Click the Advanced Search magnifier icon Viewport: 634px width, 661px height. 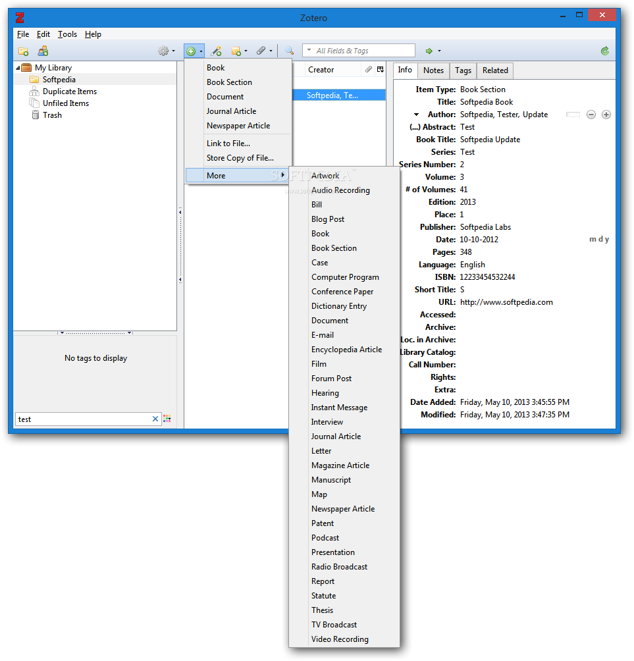tap(289, 51)
